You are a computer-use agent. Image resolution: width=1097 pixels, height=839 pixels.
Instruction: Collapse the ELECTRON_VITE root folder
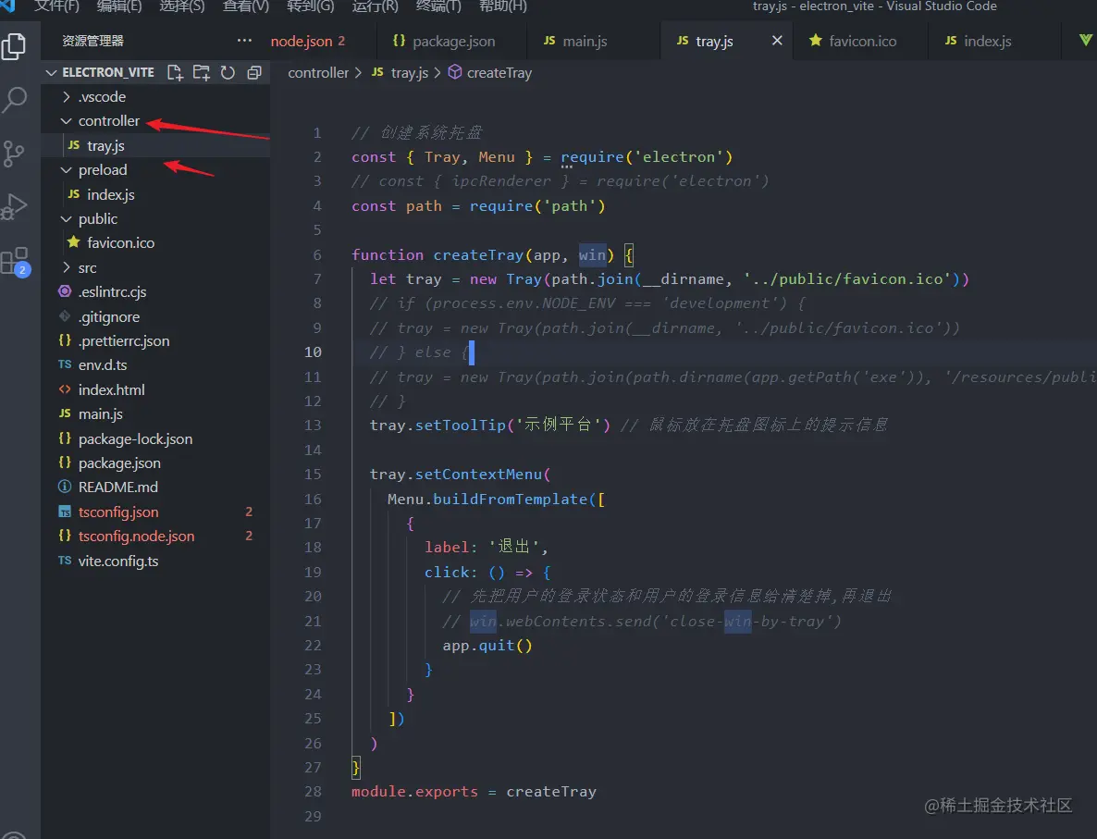point(51,72)
